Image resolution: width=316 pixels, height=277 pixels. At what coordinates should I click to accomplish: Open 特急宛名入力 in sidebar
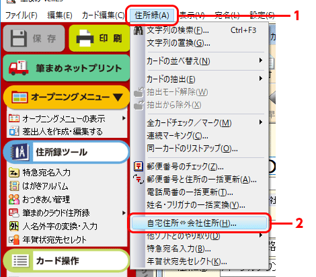(x=46, y=173)
